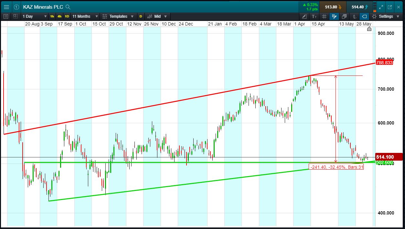Open the Templates dropdown
Screen dimensions: 405x229
pyautogui.click(x=118, y=16)
